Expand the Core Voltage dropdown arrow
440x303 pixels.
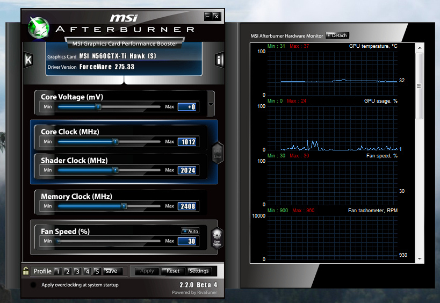211,104
